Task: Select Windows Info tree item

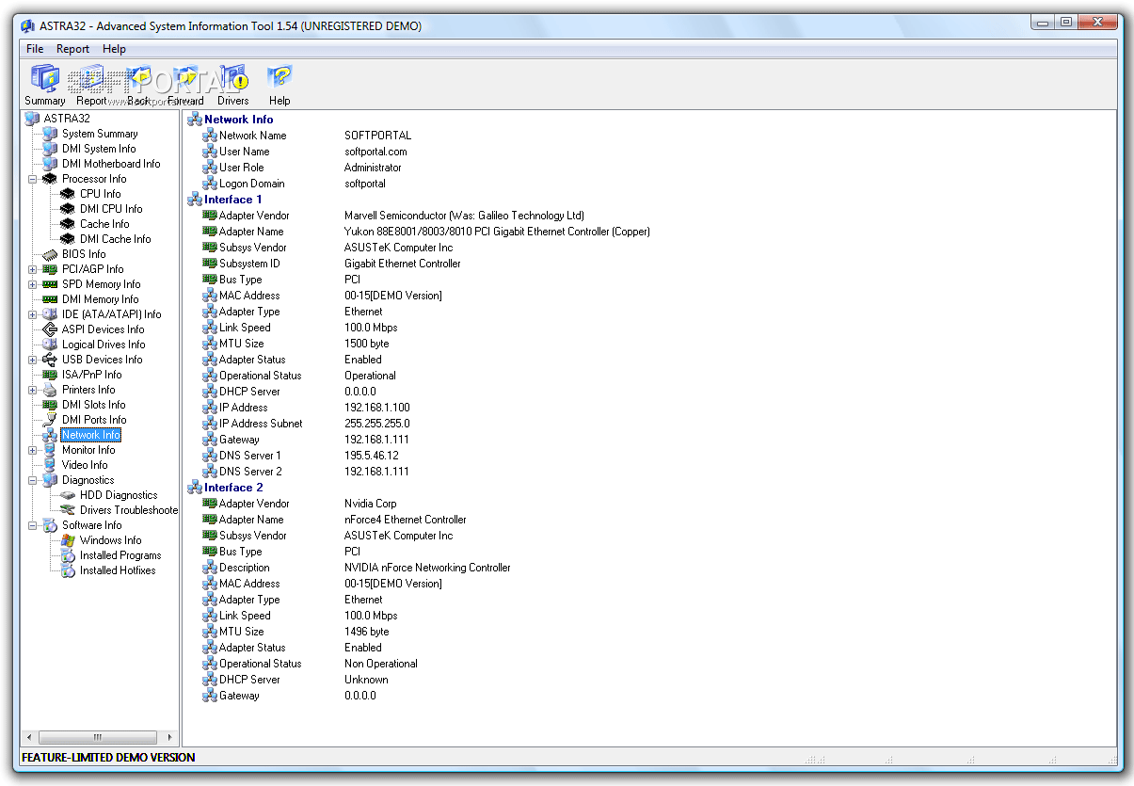Action: point(110,540)
